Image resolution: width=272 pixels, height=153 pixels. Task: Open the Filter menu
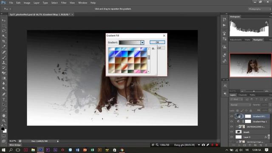pos(64,3)
